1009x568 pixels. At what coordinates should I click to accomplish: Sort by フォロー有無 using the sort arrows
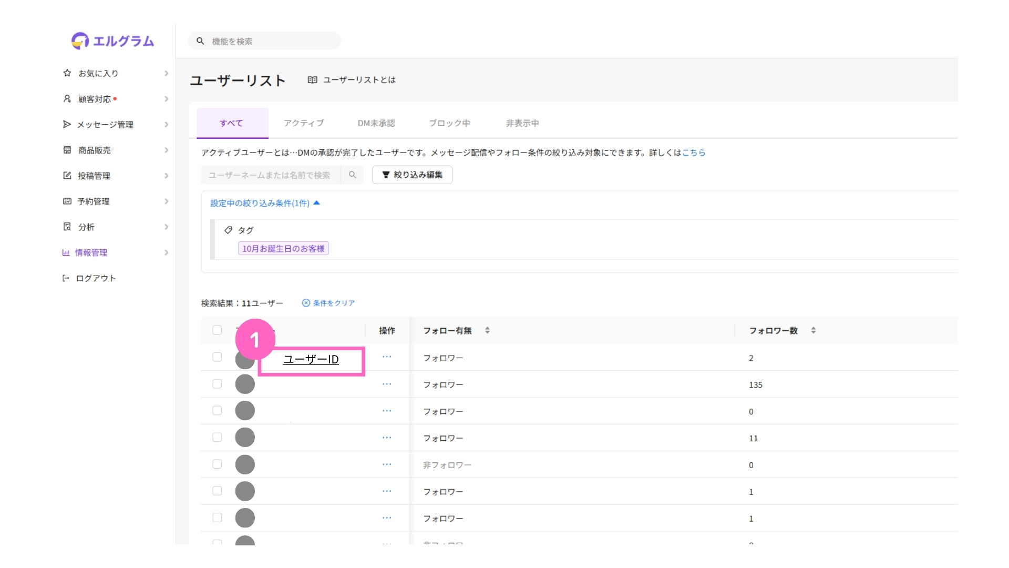pyautogui.click(x=487, y=330)
